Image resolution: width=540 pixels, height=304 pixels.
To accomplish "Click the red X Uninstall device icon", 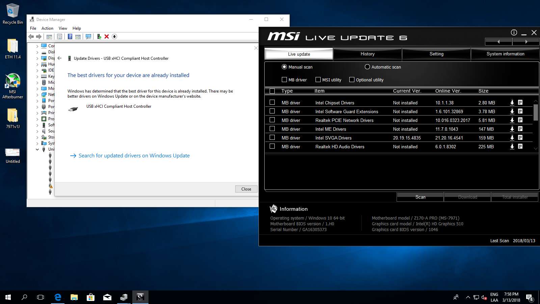I will coord(107,36).
